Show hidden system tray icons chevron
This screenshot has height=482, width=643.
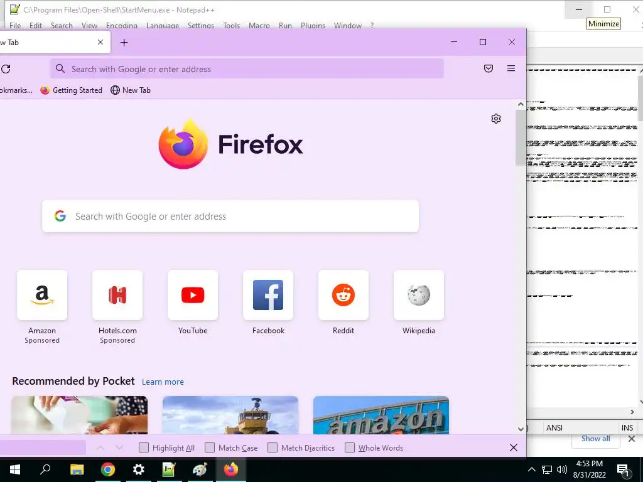point(531,469)
